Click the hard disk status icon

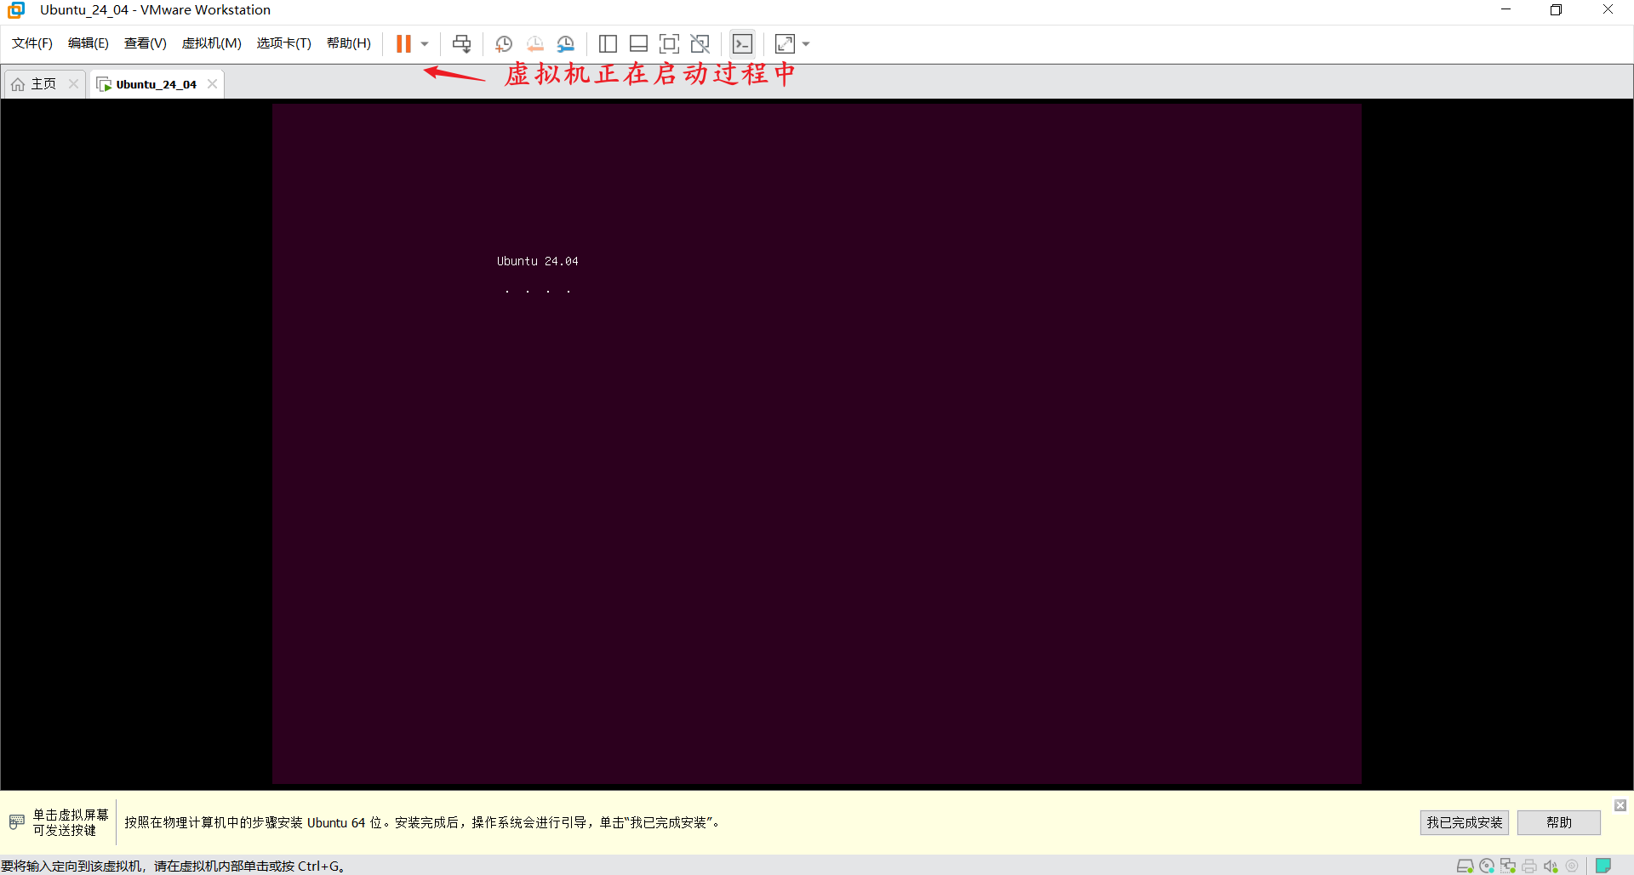pos(1465,866)
